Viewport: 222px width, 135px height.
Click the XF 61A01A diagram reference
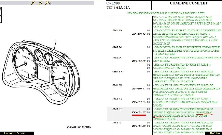coord(84,127)
